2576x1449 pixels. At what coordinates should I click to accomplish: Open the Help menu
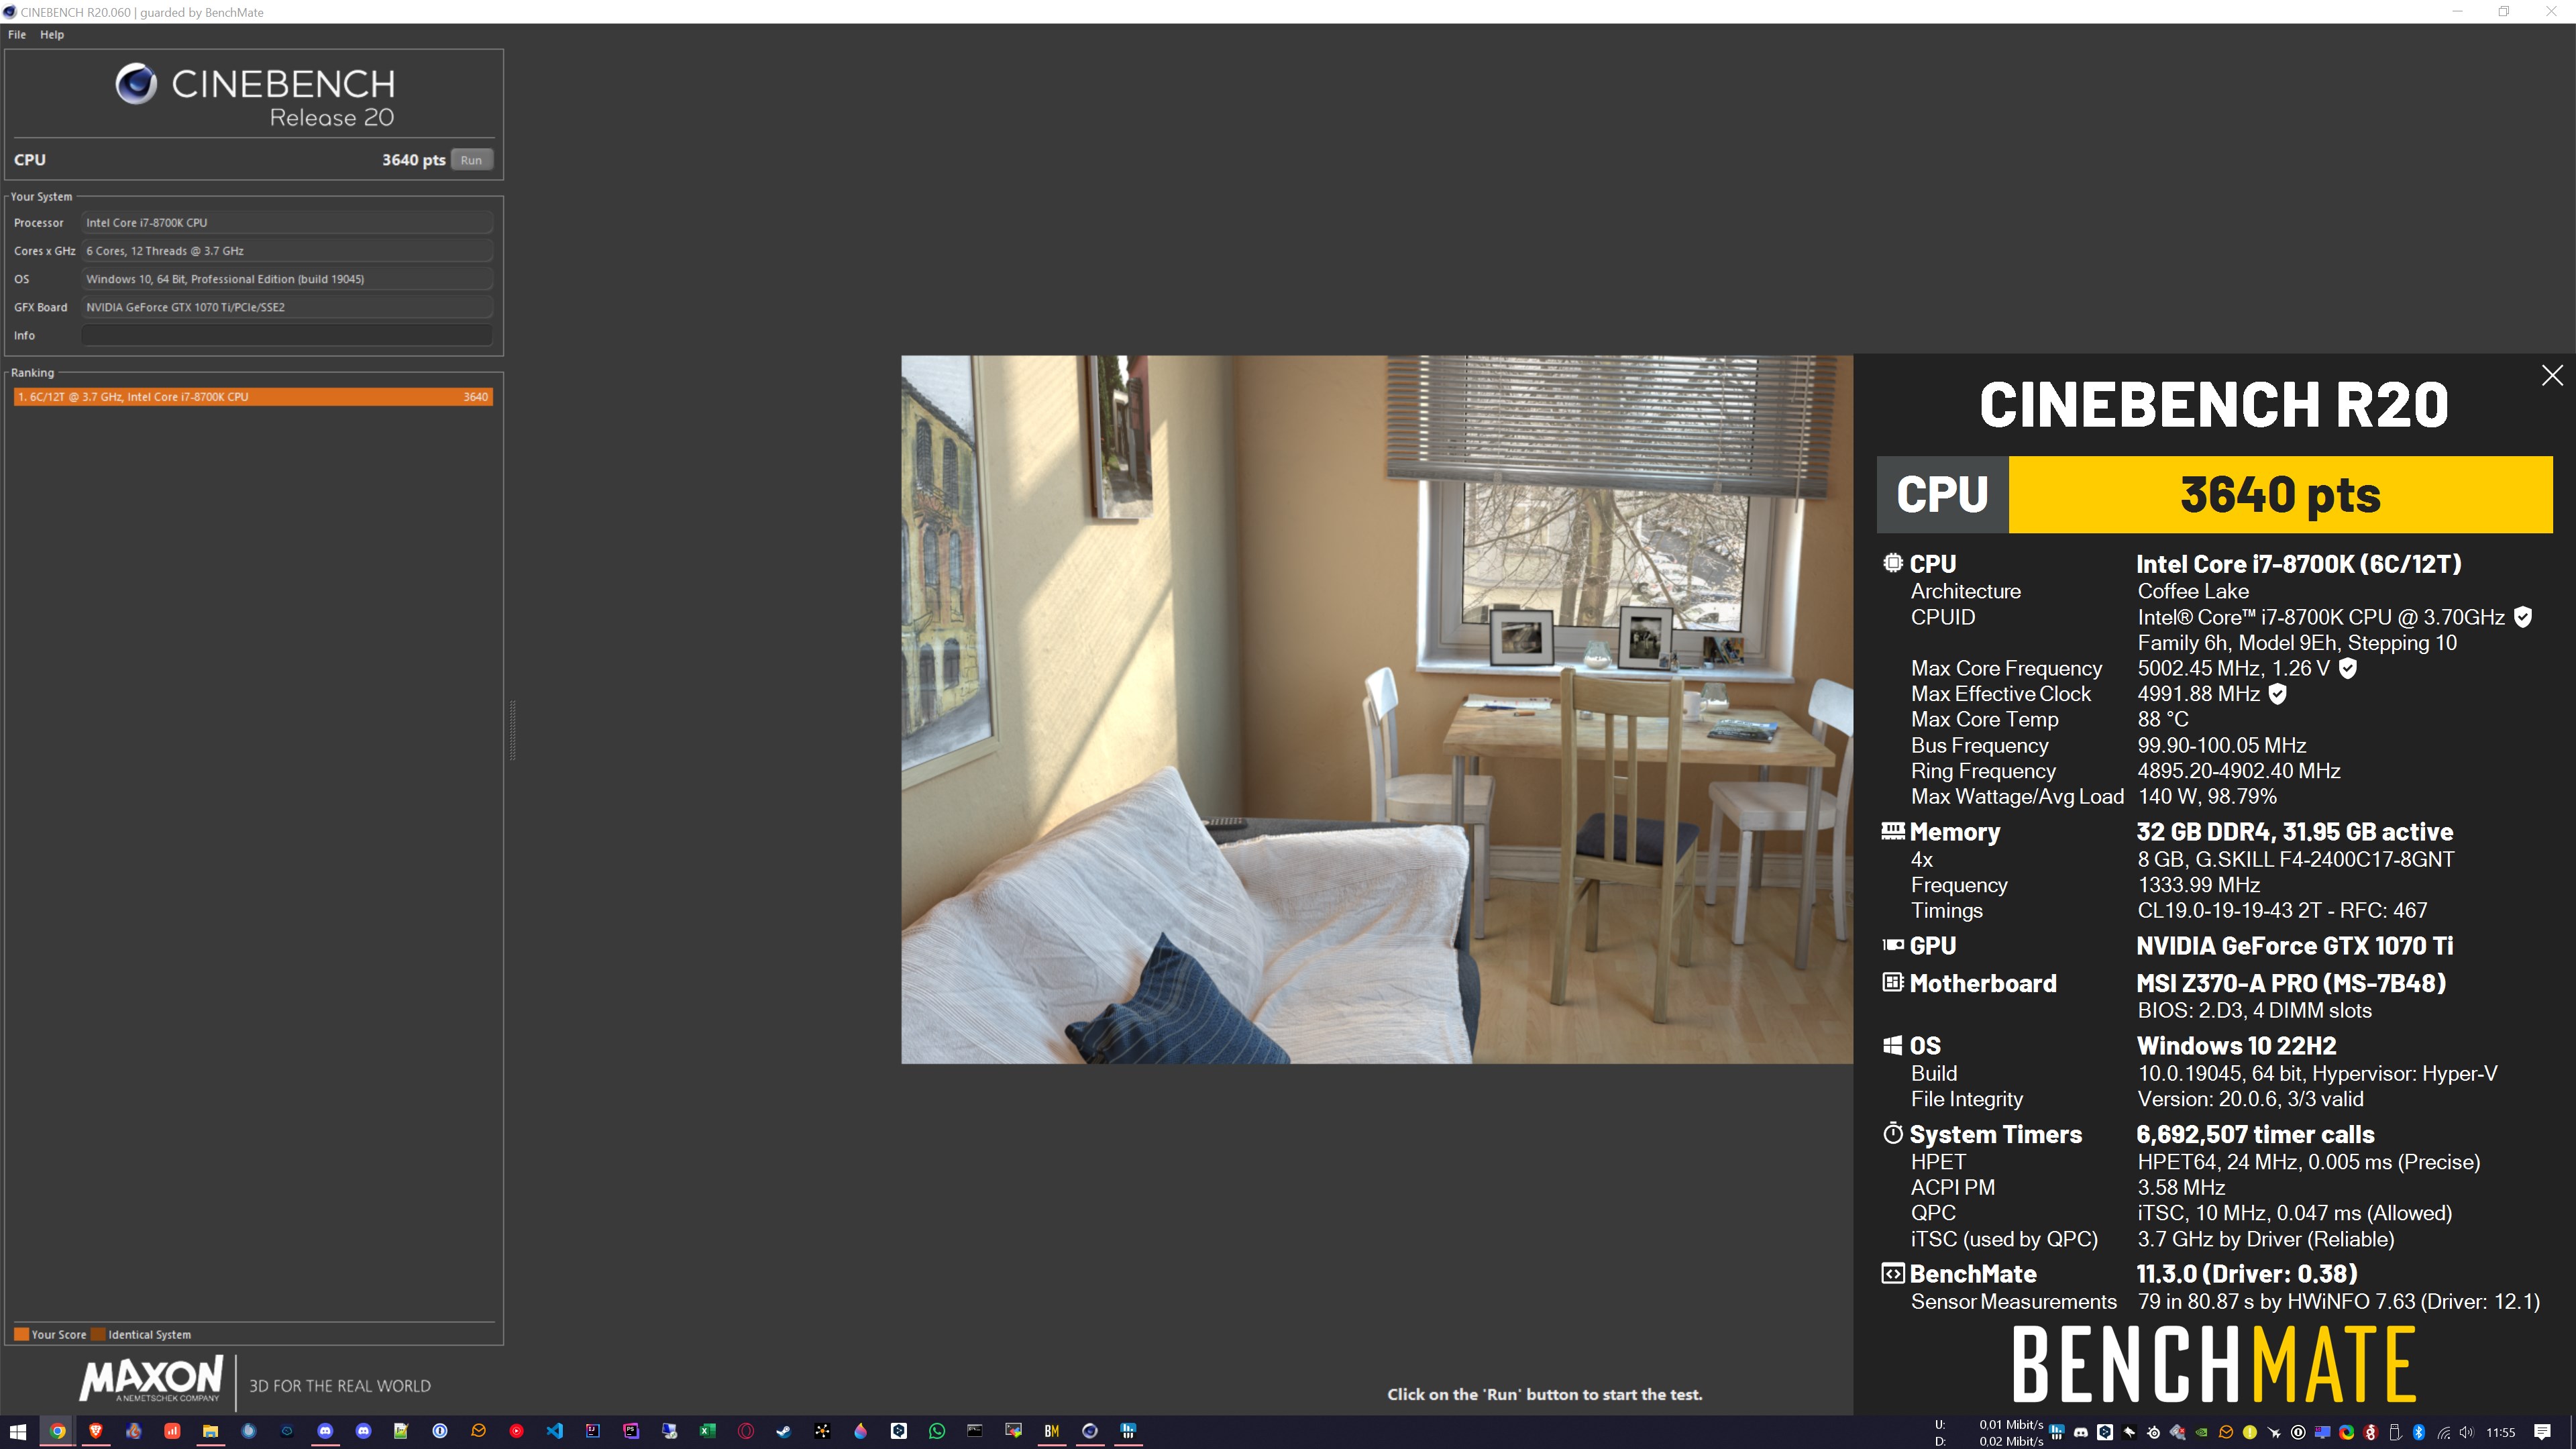(x=52, y=34)
